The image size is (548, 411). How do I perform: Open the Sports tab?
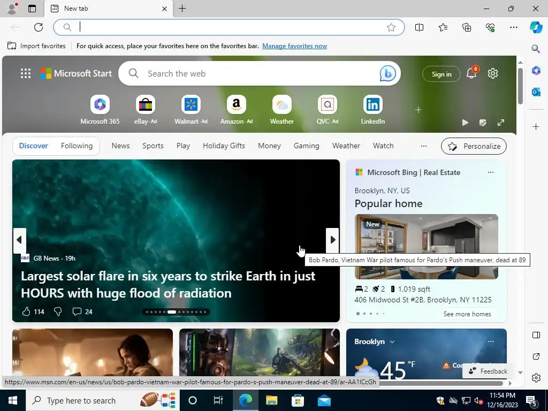coord(153,146)
